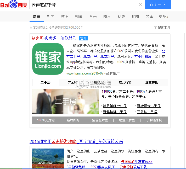Click 云南旅游攻略下载 link
This screenshot has height=169, width=186.
133,167
